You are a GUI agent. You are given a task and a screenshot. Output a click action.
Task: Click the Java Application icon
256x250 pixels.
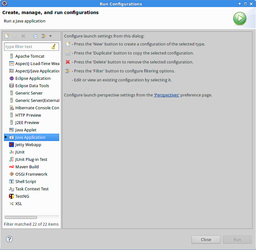pos(12,137)
